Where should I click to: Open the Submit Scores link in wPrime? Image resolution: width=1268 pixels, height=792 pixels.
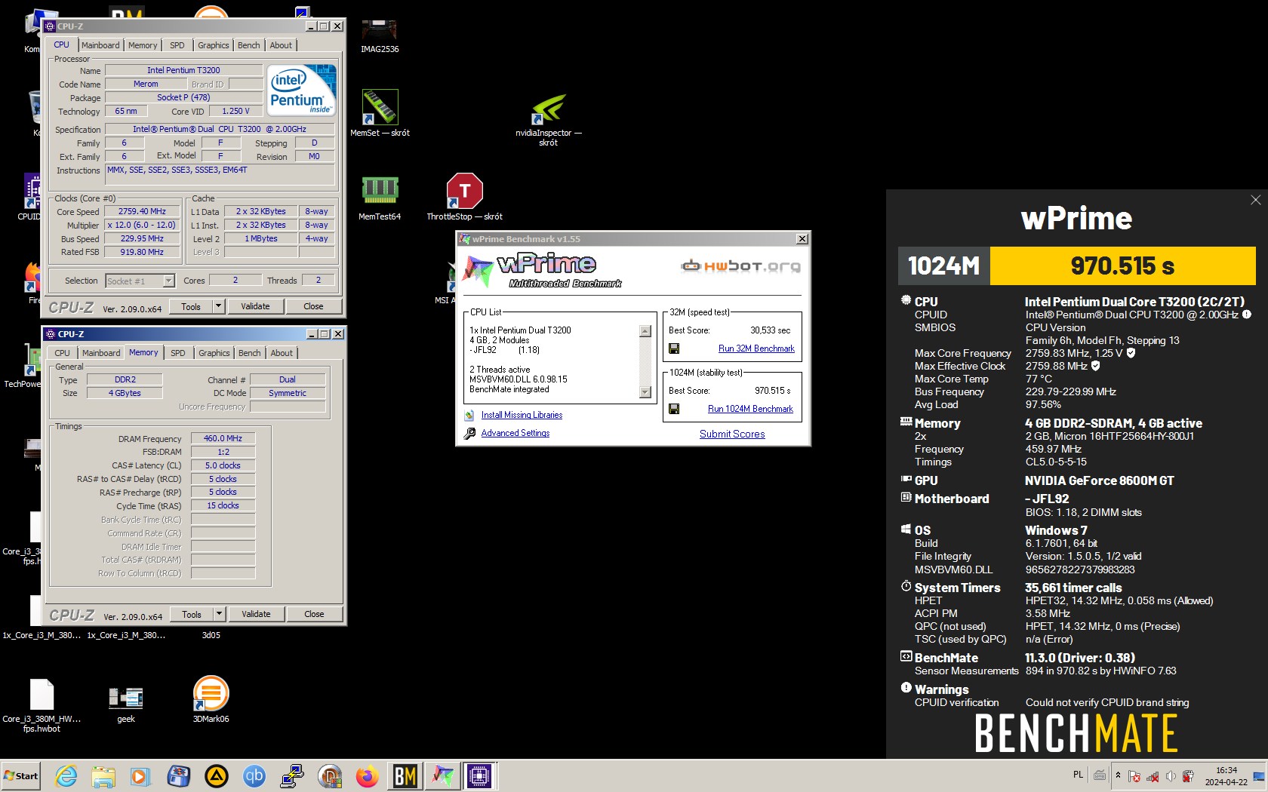coord(732,434)
